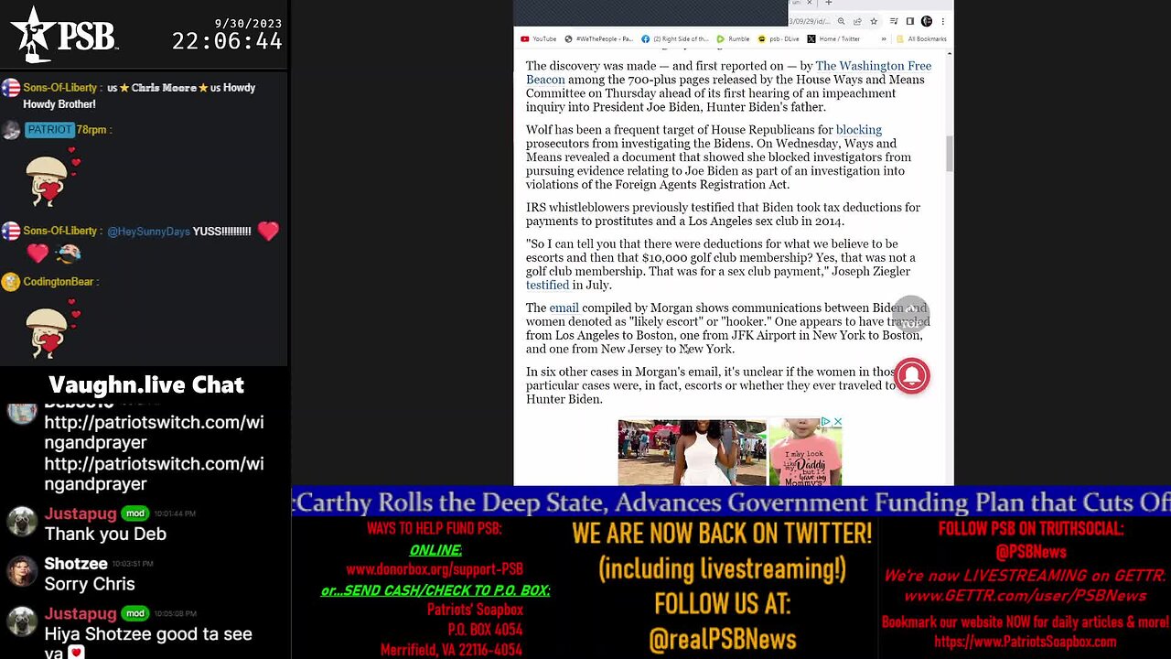Click the red notification bell button
Screen dimensions: 1171x659
click(x=911, y=375)
